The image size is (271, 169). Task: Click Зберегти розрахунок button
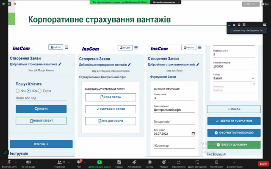[234, 121]
